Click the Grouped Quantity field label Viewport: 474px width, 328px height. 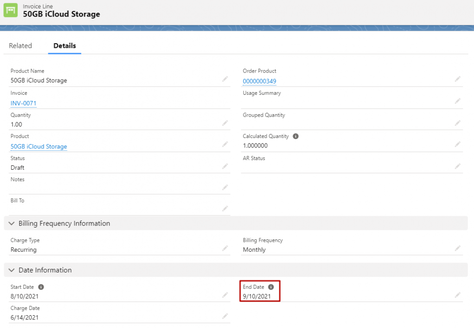(x=264, y=115)
